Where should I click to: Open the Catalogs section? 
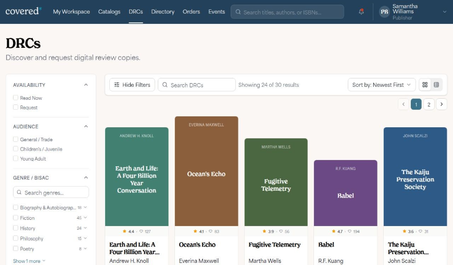(x=109, y=11)
